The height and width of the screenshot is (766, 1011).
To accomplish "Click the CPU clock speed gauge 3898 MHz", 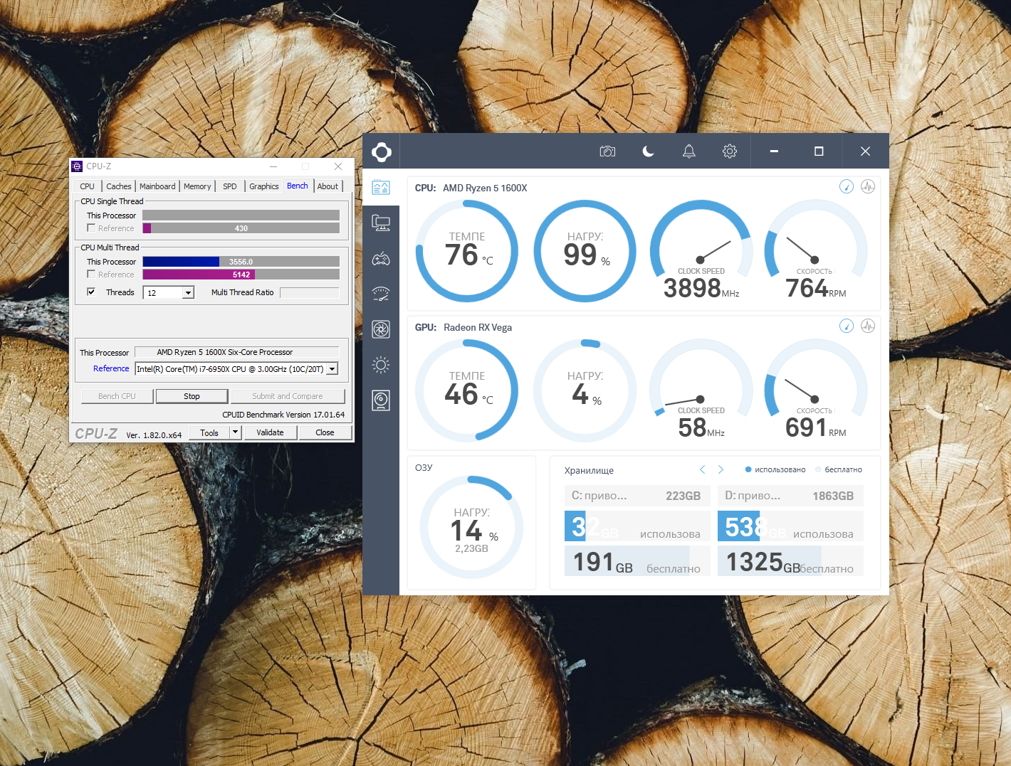I will (701, 251).
